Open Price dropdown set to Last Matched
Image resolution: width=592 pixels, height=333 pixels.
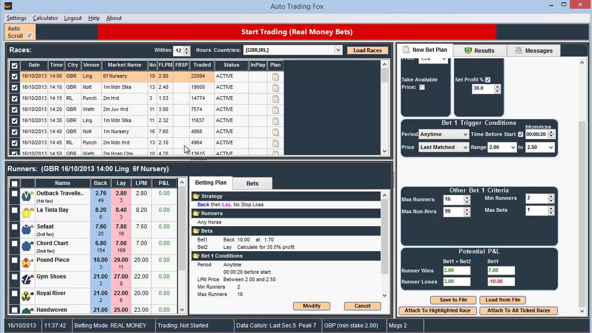444,147
